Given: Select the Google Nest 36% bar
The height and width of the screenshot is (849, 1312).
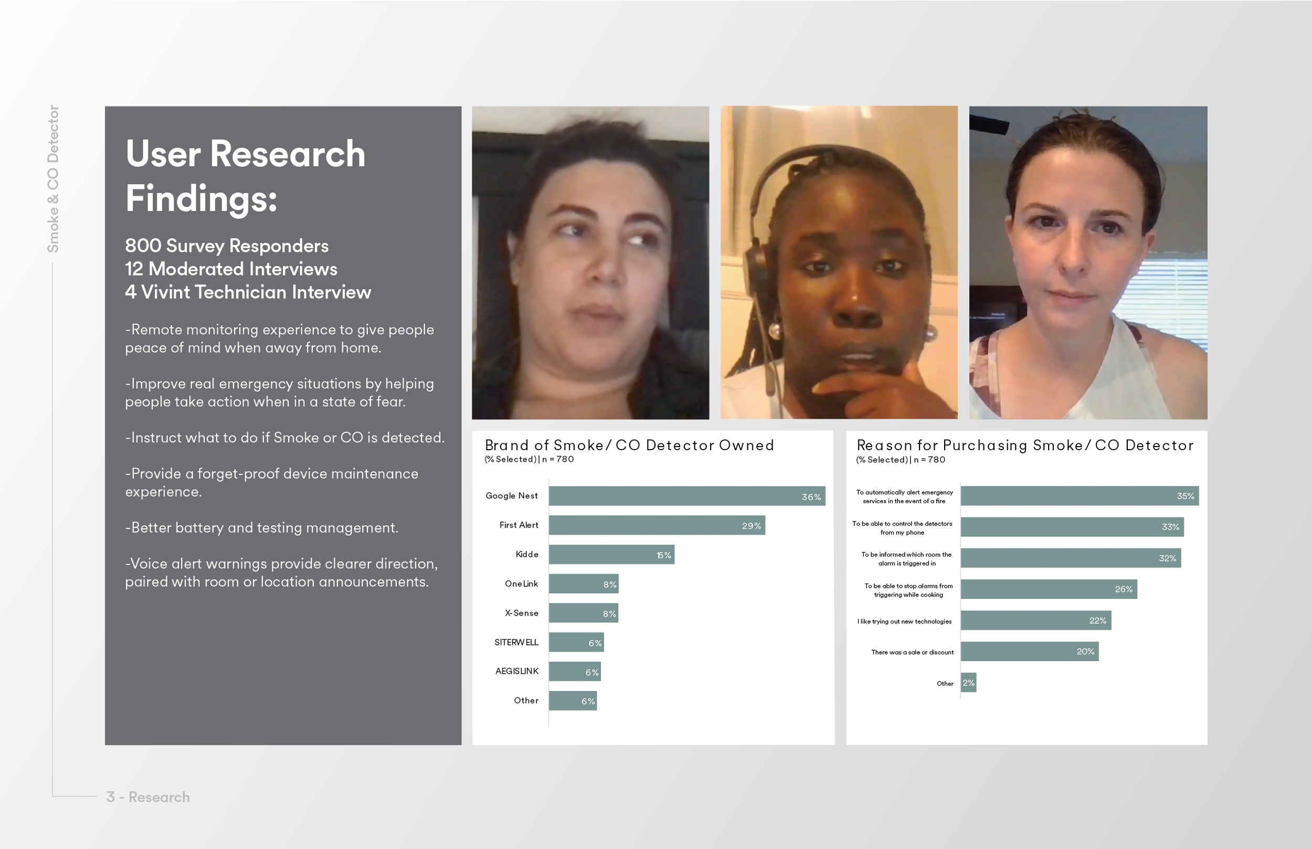Looking at the screenshot, I should pos(687,496).
